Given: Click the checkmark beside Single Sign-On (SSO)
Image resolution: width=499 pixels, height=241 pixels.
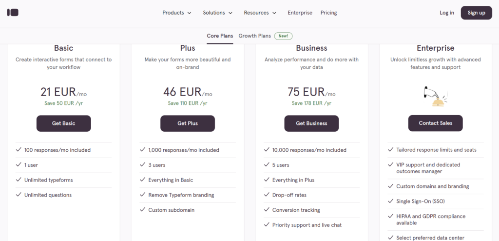Looking at the screenshot, I should click(390, 201).
